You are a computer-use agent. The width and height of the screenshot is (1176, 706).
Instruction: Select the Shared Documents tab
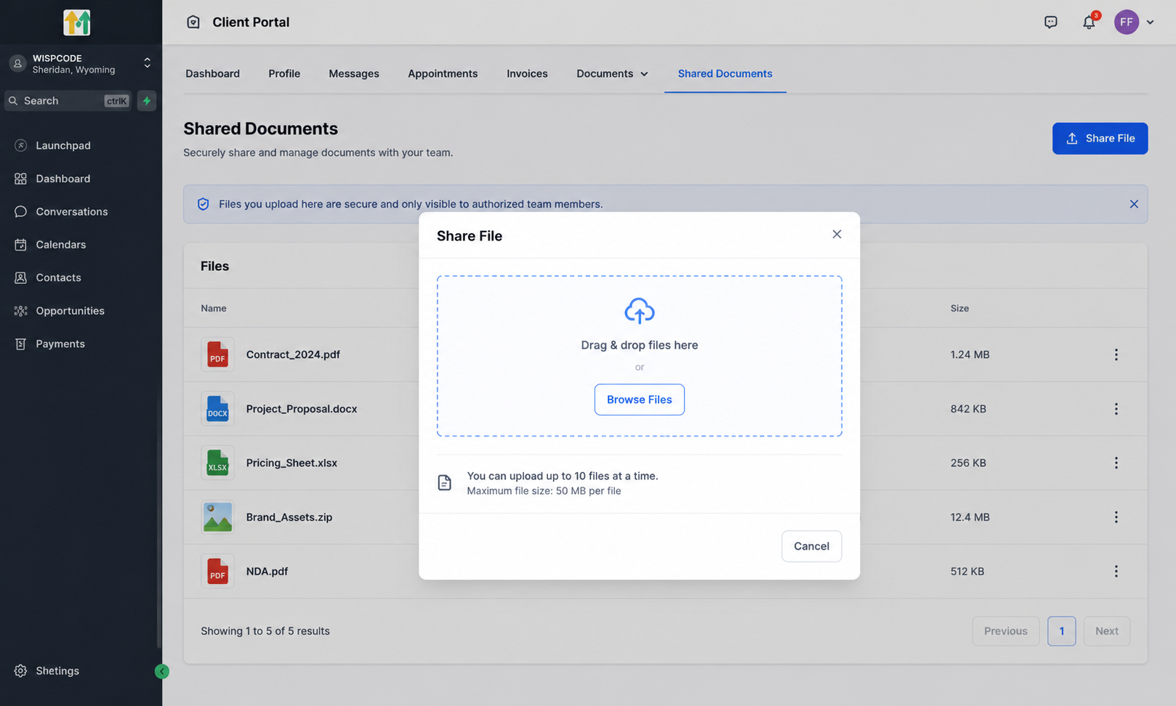725,73
